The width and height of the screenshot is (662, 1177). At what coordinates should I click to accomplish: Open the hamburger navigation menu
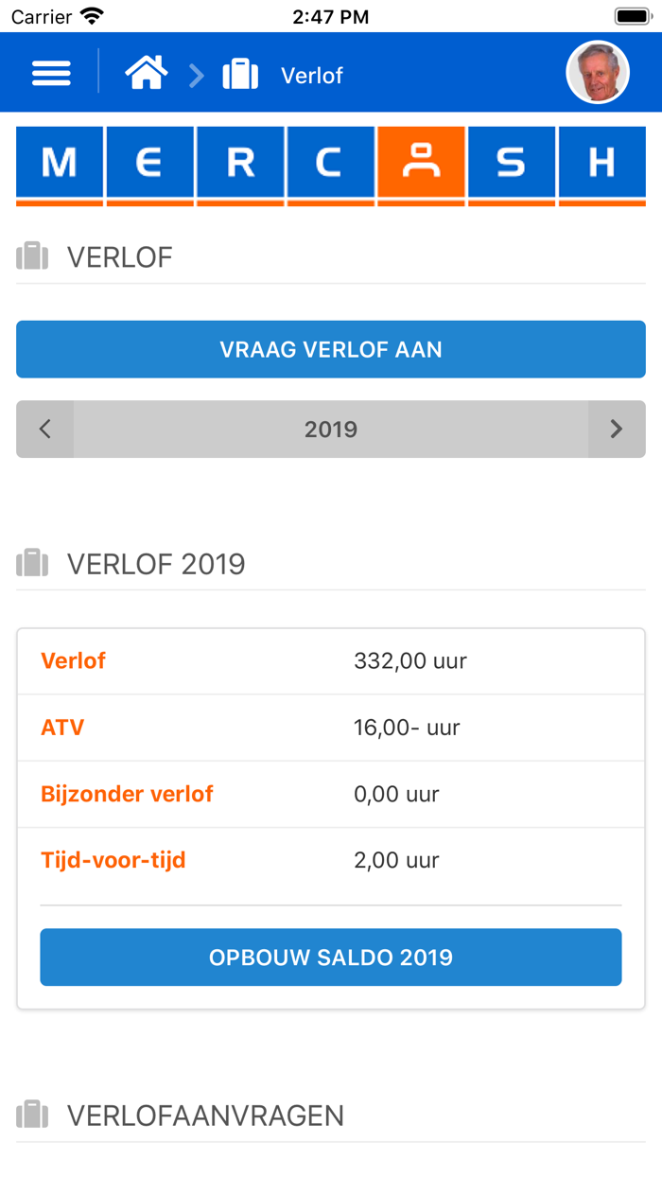point(50,72)
